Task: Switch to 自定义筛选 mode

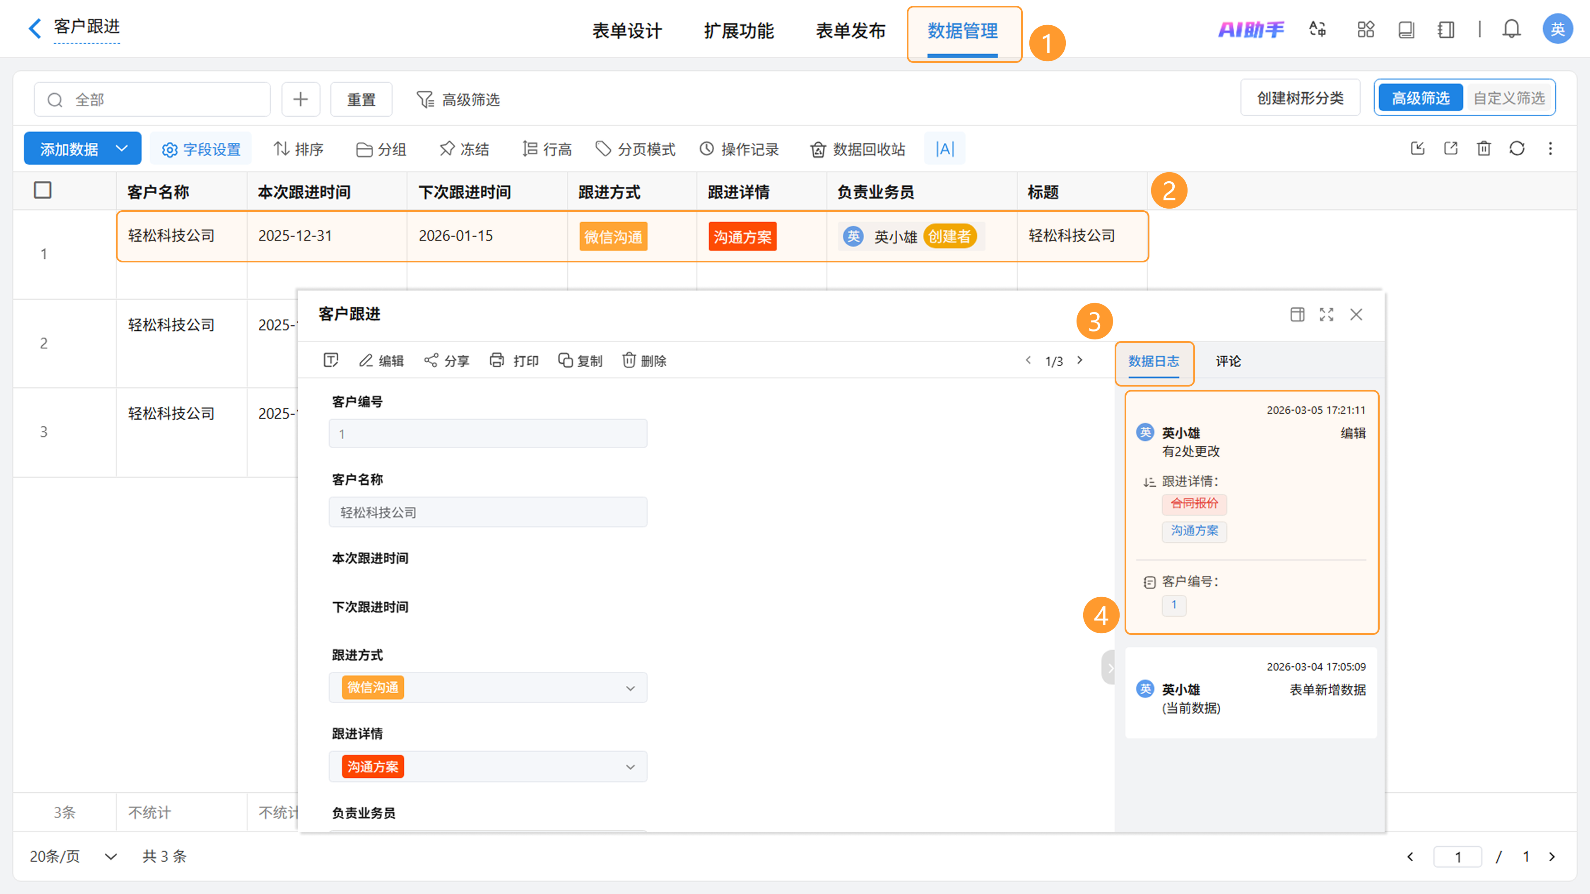Action: pyautogui.click(x=1508, y=98)
